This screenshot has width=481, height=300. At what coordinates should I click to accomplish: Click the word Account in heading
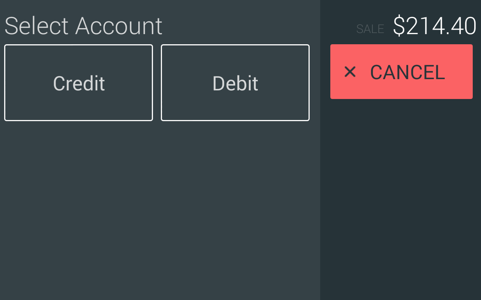119,26
